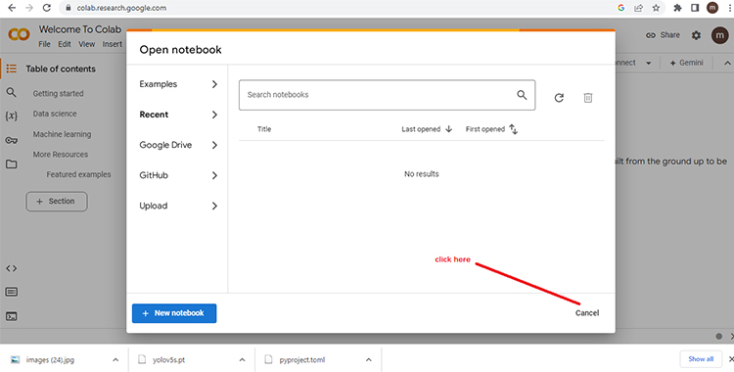
Task: Open options for yolov5s.pt download
Action: click(242, 360)
